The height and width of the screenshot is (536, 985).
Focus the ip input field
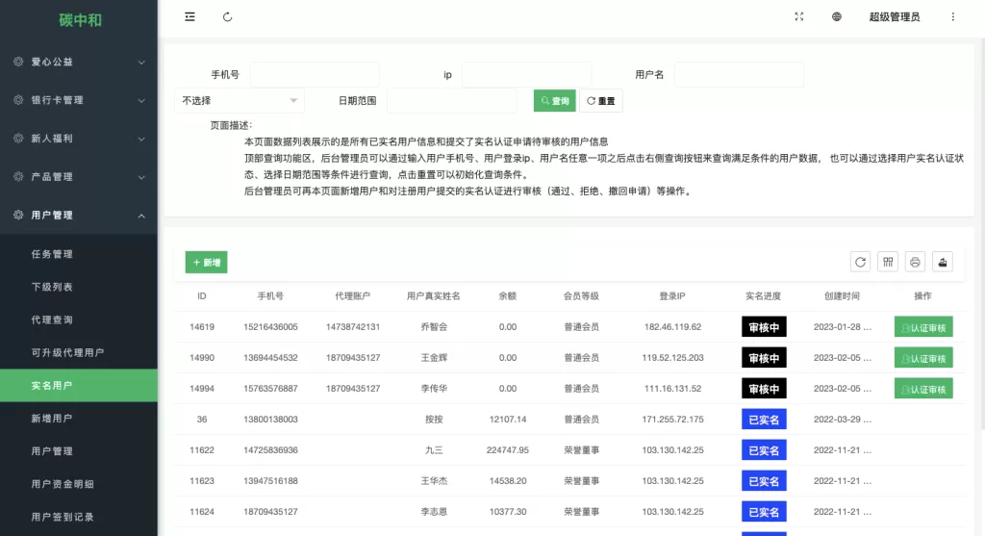526,74
